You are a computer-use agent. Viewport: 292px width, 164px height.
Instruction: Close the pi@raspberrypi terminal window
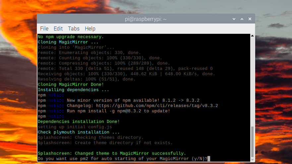tap(250, 19)
